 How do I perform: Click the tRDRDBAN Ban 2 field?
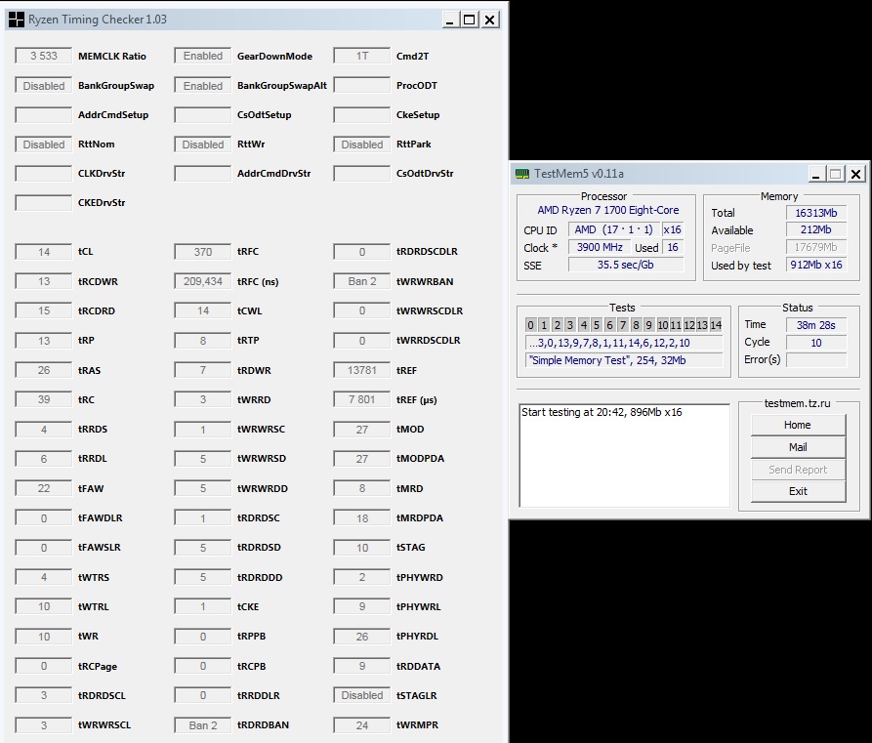coord(202,725)
